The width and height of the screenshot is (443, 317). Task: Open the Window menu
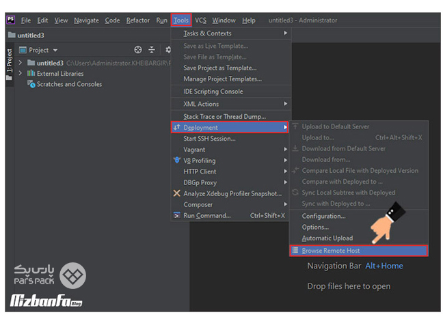(224, 20)
